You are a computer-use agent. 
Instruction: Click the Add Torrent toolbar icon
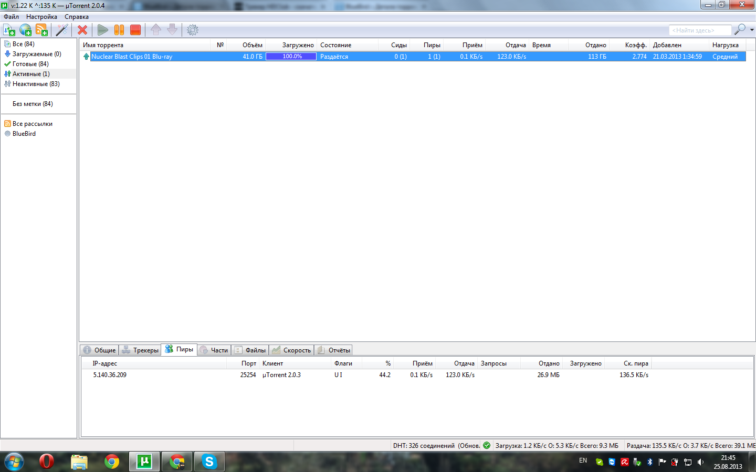9,30
